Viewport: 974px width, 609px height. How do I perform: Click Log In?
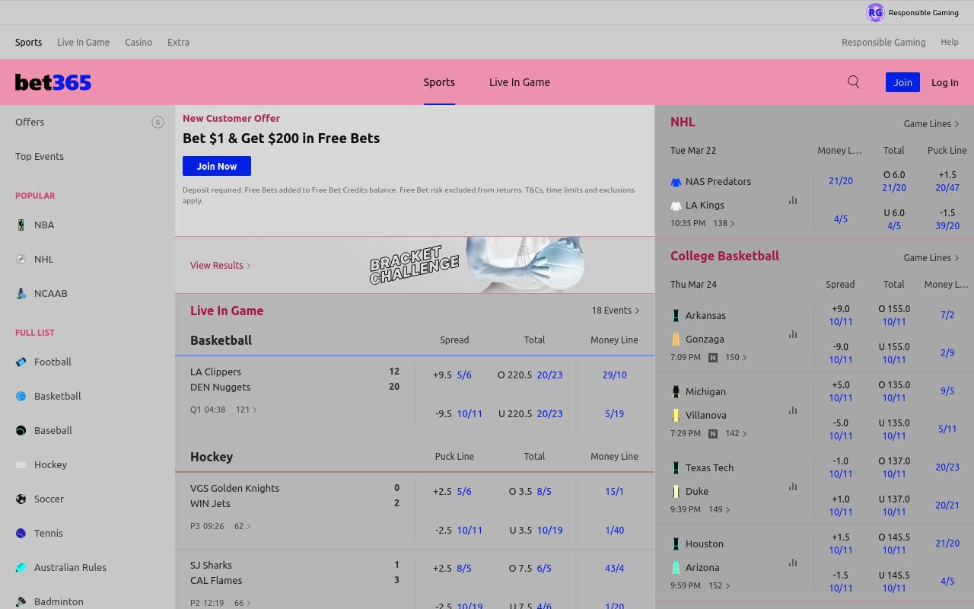click(x=945, y=82)
